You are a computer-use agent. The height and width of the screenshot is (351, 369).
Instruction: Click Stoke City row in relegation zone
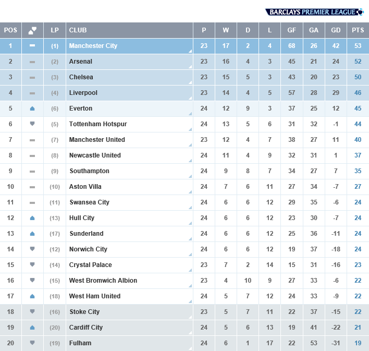(185, 312)
